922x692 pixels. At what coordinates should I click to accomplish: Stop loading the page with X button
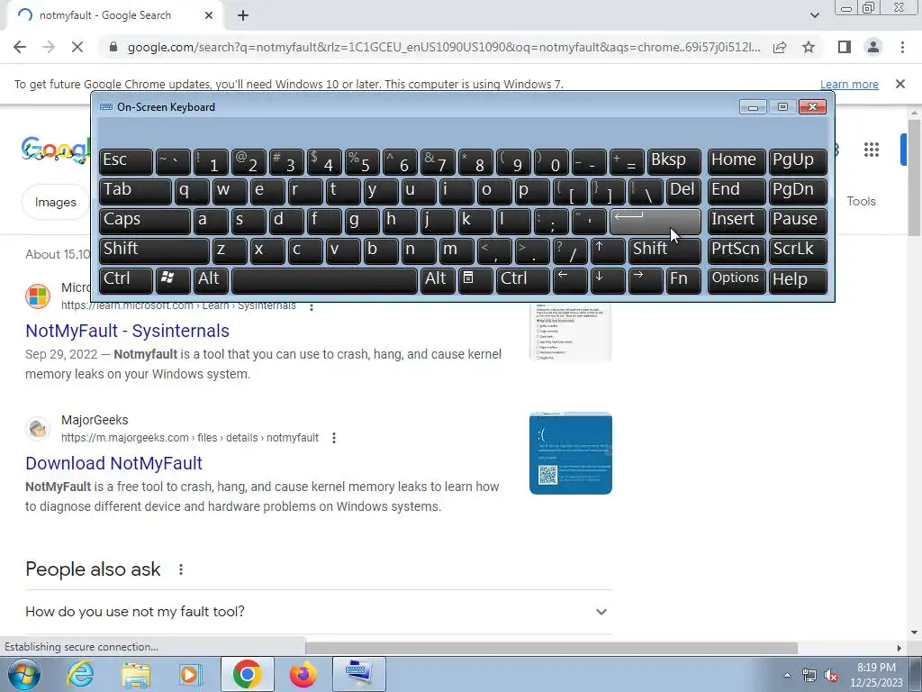pyautogui.click(x=77, y=47)
